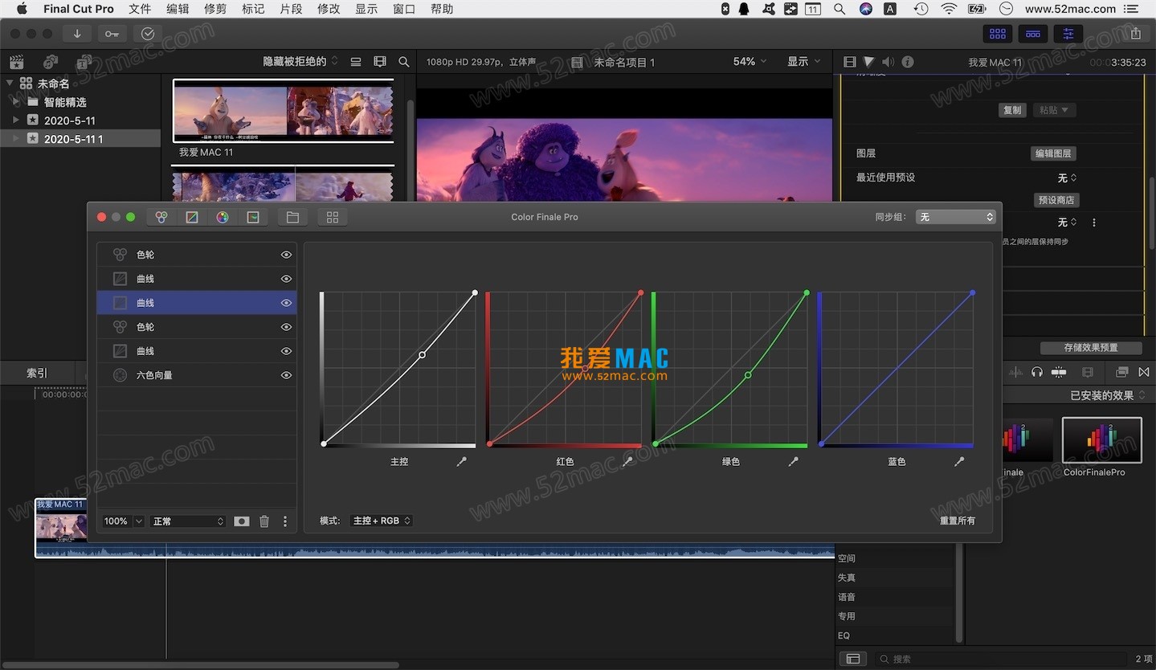Click the Wi-Fi icon in the menu bar
The image size is (1156, 670).
coord(949,9)
